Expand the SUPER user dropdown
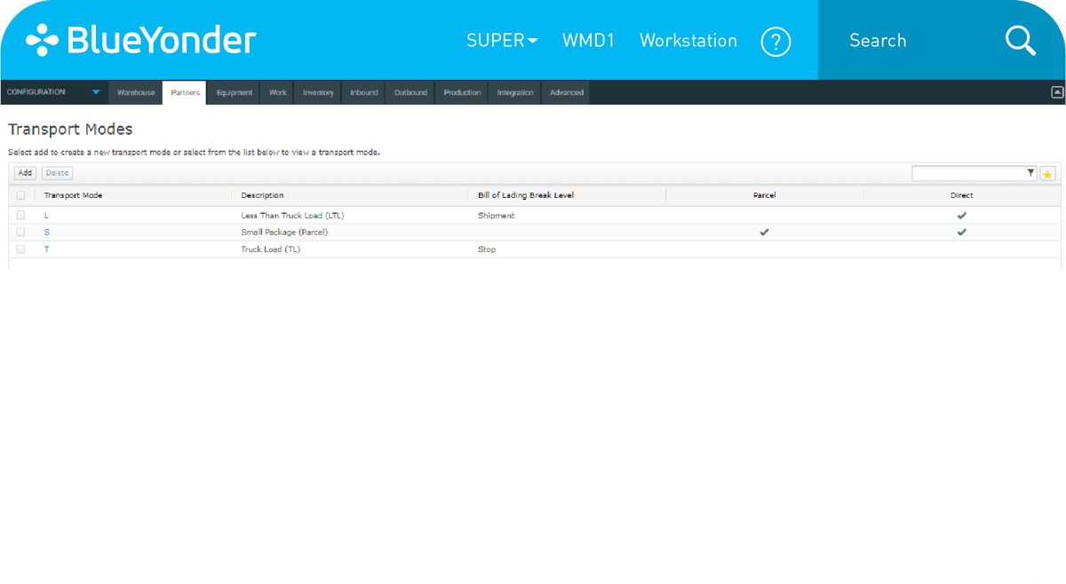The height and width of the screenshot is (584, 1066). [502, 40]
